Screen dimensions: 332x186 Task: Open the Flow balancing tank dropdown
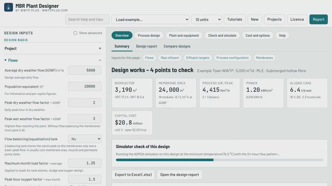click(85, 139)
